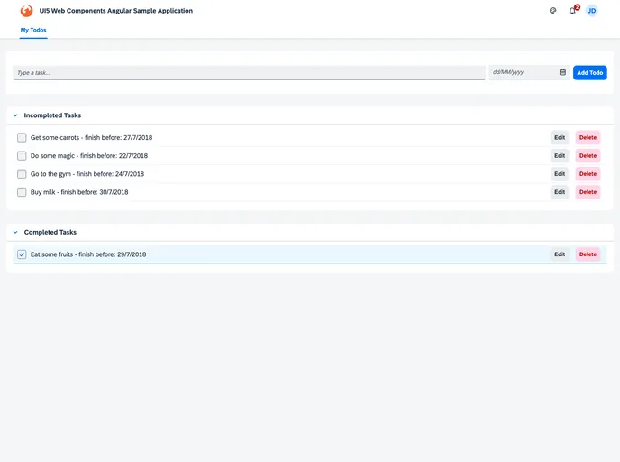The image size is (620, 462).
Task: Check the Buy milk task
Action: [x=22, y=192]
